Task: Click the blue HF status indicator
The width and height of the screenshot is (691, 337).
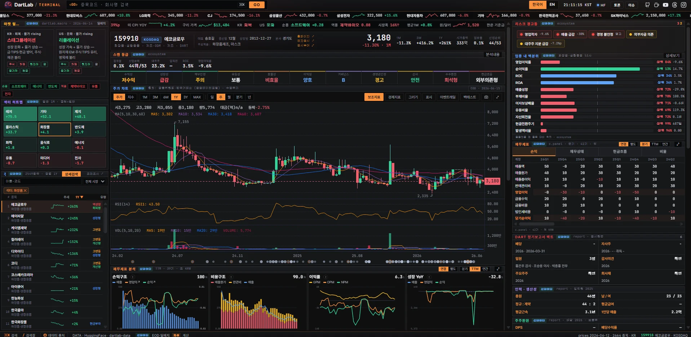Action: pyautogui.click(x=601, y=5)
